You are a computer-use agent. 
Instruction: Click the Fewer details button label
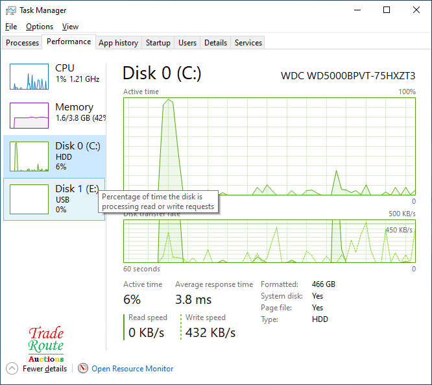pyautogui.click(x=45, y=369)
